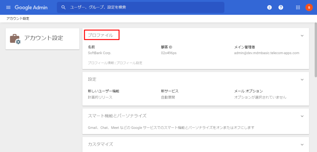Click the プロファイル section heading
Image resolution: width=317 pixels, height=152 pixels.
(101, 35)
